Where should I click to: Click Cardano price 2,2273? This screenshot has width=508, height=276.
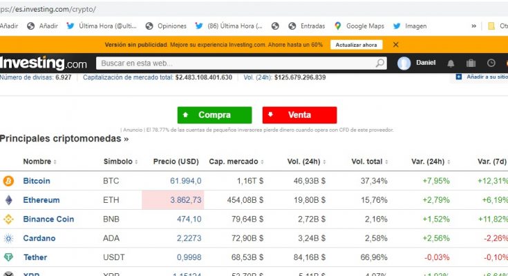[x=189, y=239]
